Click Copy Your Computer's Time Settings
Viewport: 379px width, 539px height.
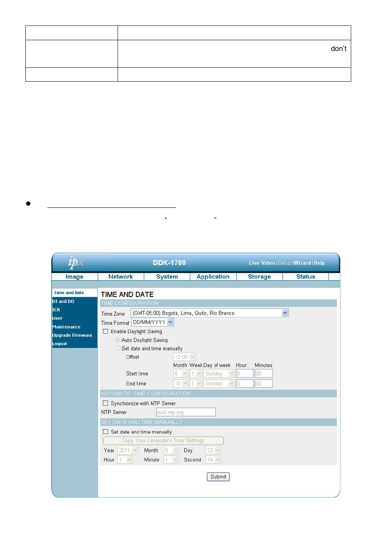[163, 441]
